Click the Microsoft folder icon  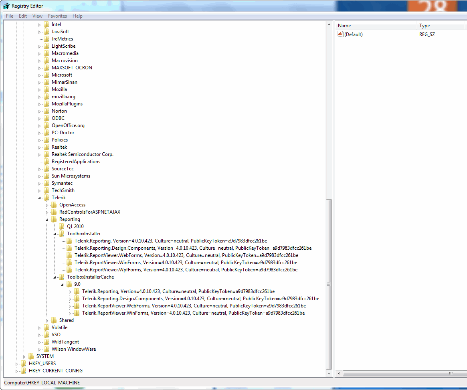click(x=46, y=75)
